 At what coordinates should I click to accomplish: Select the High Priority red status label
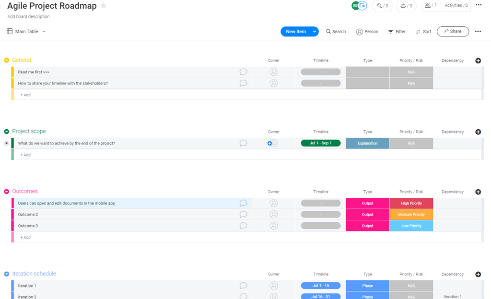pyautogui.click(x=411, y=203)
